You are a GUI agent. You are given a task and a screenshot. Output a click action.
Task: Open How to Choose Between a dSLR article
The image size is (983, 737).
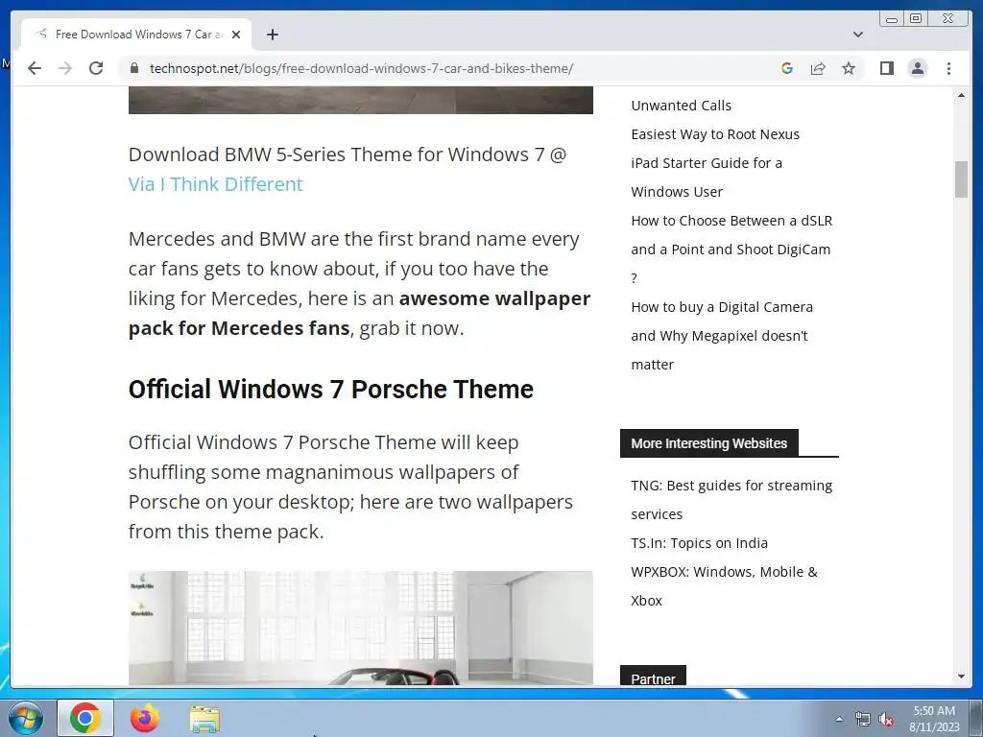point(731,250)
